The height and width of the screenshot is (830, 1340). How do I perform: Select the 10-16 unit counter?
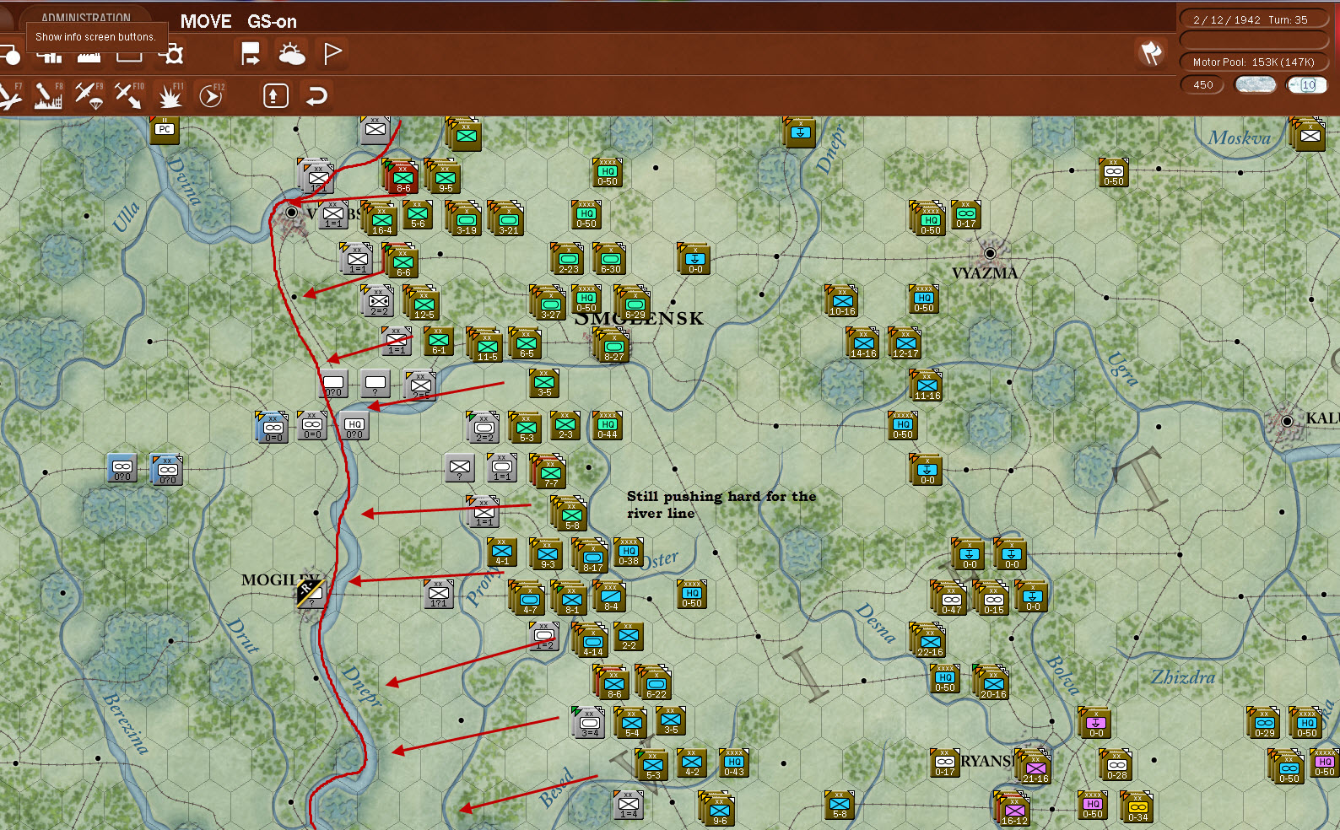842,301
